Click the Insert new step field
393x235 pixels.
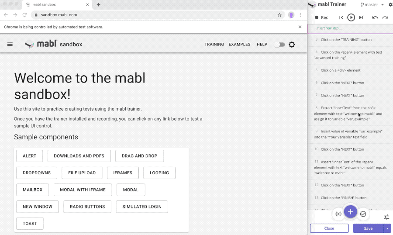(x=350, y=28)
